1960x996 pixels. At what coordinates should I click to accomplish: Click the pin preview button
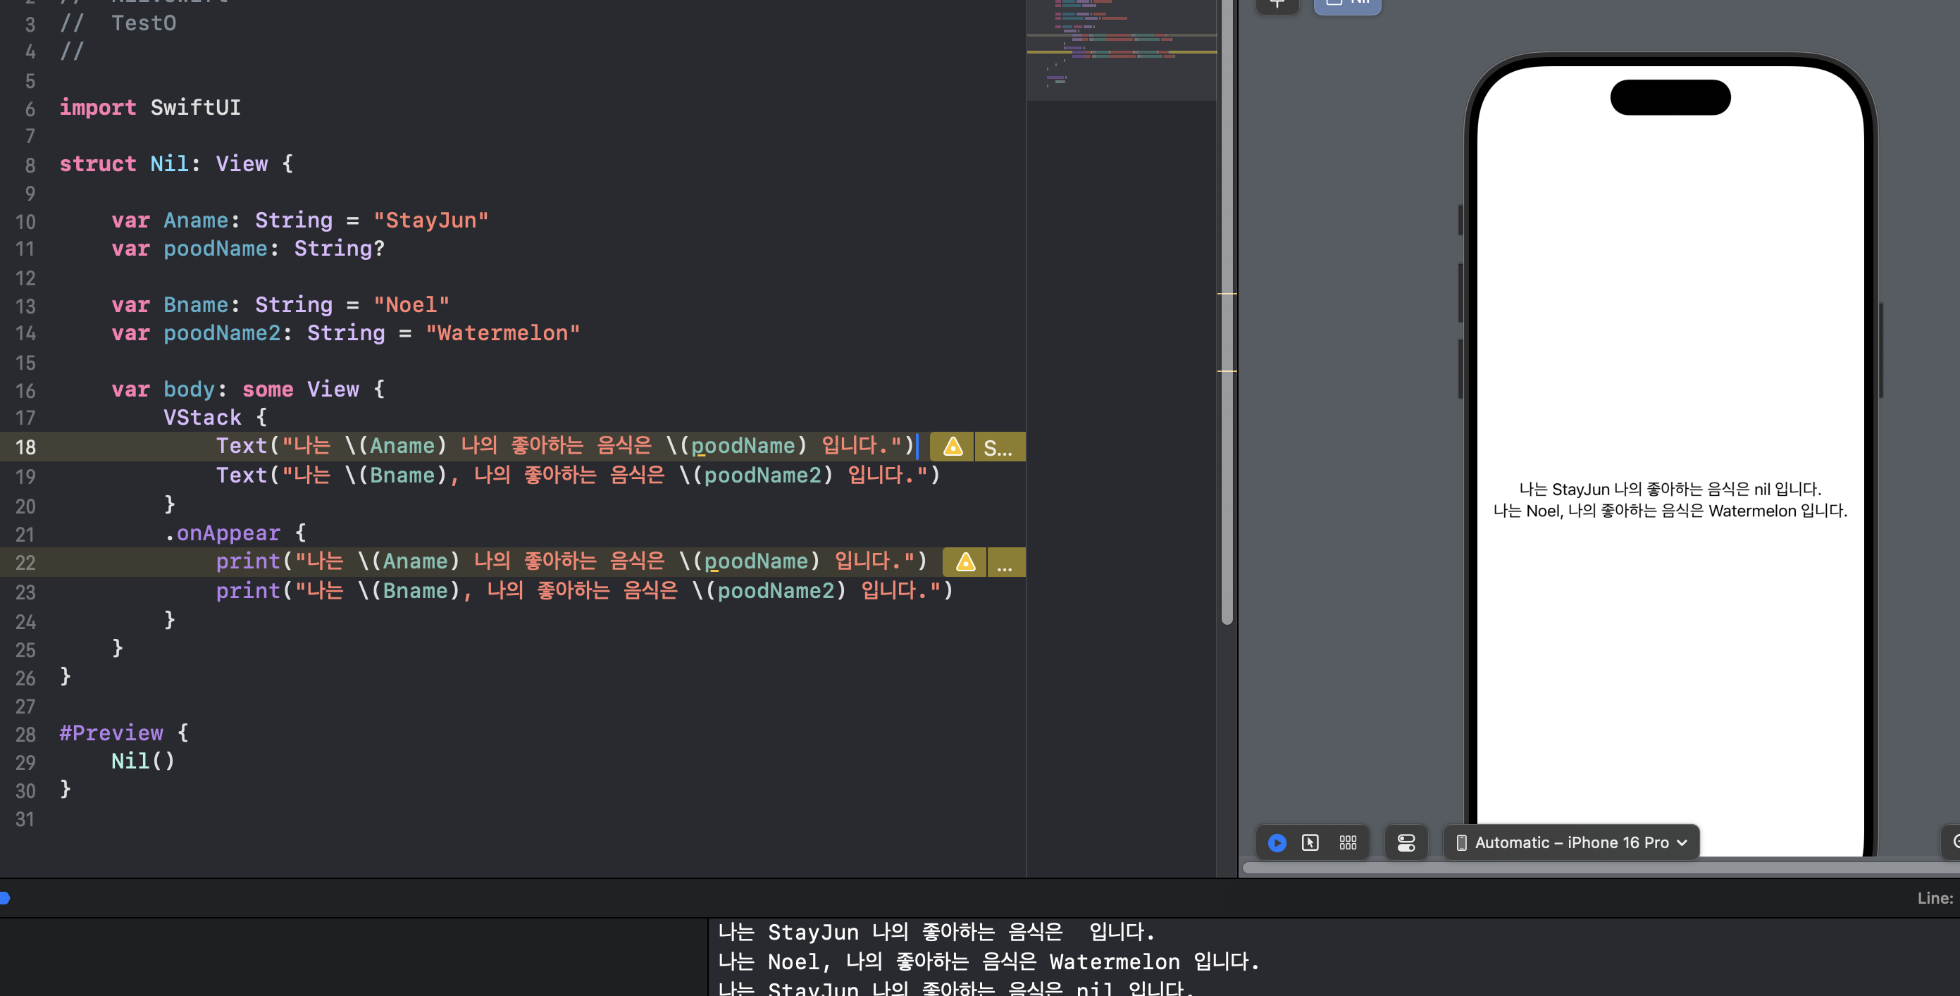[1277, 4]
